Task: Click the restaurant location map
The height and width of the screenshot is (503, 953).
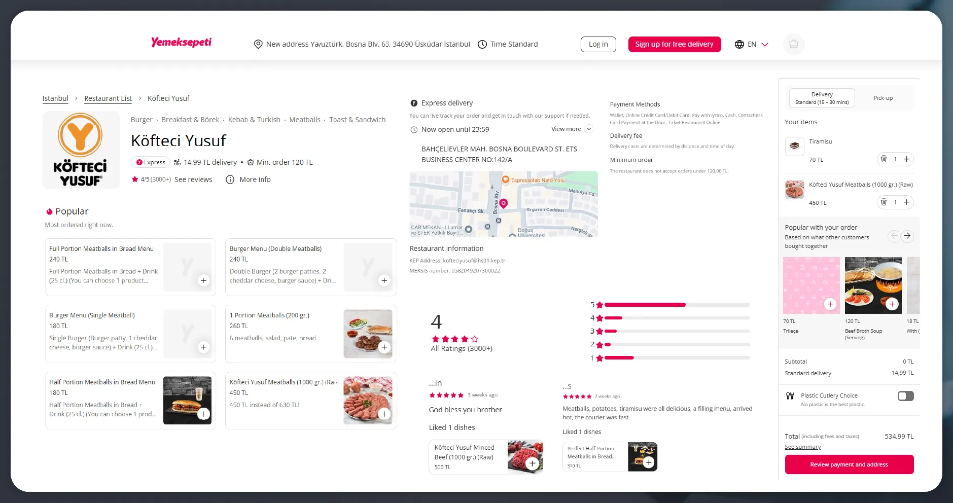Action: [x=503, y=204]
